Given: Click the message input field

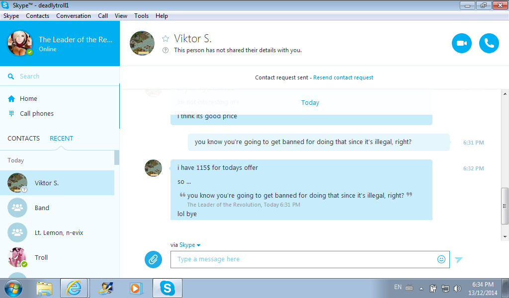Looking at the screenshot, I should (x=310, y=259).
